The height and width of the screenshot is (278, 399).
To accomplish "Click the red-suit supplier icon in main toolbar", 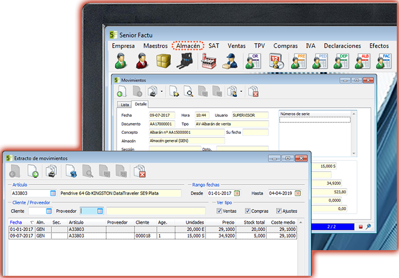I will (x=142, y=61).
